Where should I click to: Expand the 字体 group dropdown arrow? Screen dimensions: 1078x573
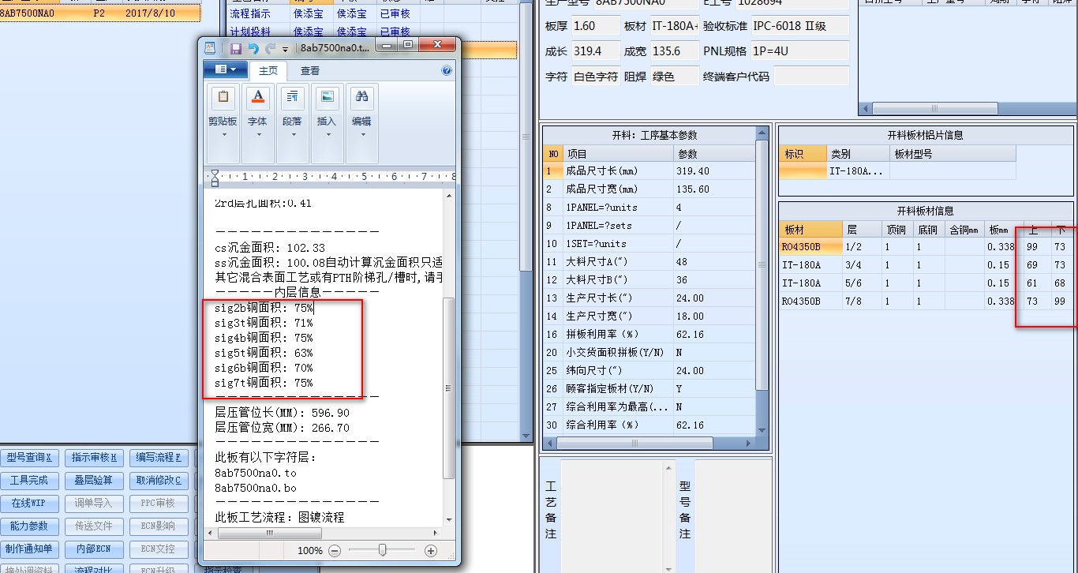pyautogui.click(x=257, y=135)
